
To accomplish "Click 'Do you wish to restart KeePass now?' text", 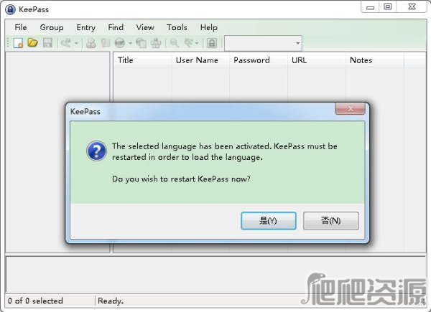I will tap(181, 179).
